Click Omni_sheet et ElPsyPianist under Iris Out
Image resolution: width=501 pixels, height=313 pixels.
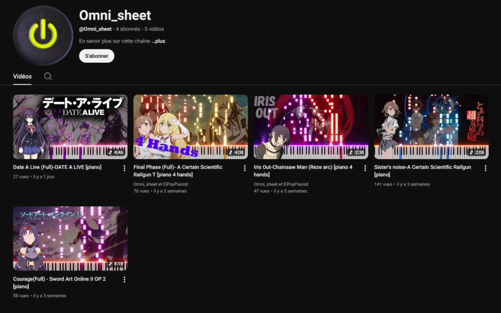281,184
